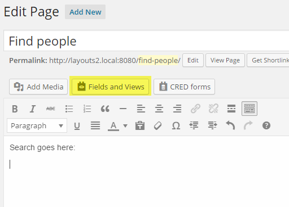Apply the current text color
Image resolution: width=289 pixels, height=207 pixels.
(113, 126)
